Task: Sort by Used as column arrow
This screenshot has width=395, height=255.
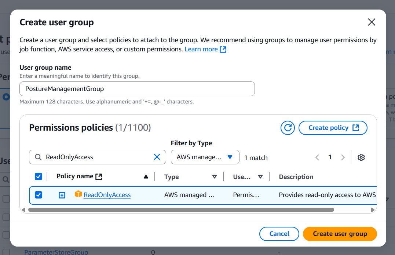Action: 260,176
